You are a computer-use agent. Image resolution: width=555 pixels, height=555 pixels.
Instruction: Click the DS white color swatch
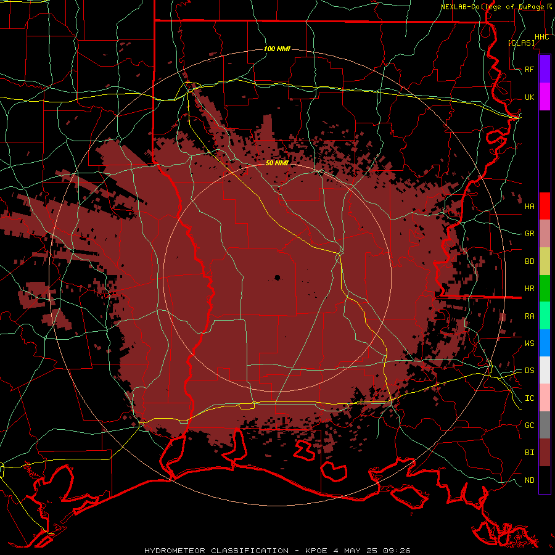click(545, 370)
